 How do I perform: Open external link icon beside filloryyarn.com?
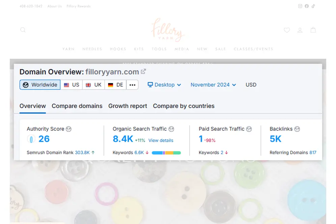pos(143,72)
